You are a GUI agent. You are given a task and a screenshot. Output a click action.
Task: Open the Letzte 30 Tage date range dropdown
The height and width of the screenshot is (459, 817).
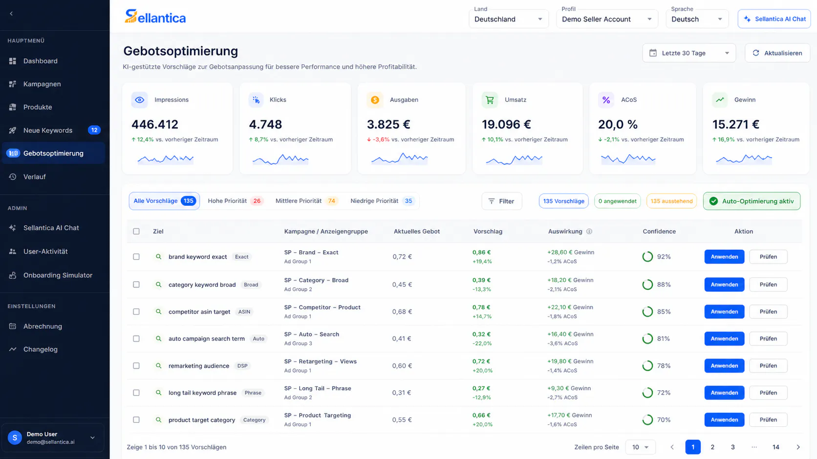click(x=689, y=53)
